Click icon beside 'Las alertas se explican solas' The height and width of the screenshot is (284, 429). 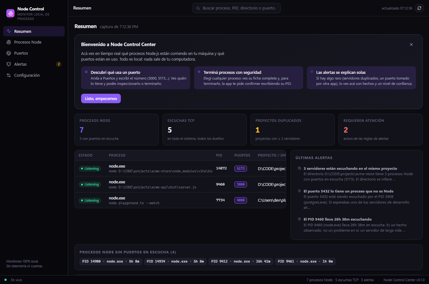click(x=312, y=72)
